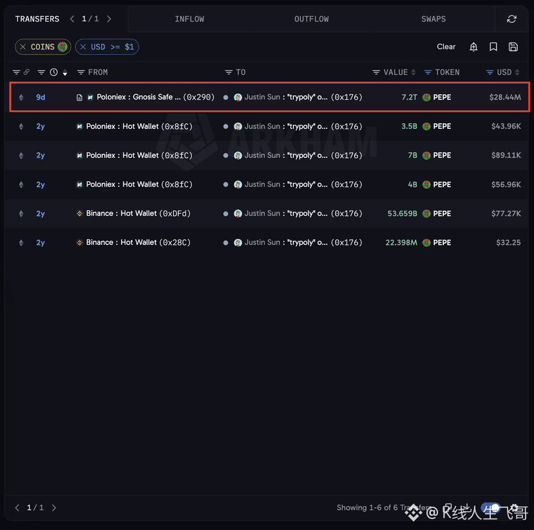Toggle the time sort arrows
This screenshot has height=530, width=534.
pyautogui.click(x=64, y=72)
